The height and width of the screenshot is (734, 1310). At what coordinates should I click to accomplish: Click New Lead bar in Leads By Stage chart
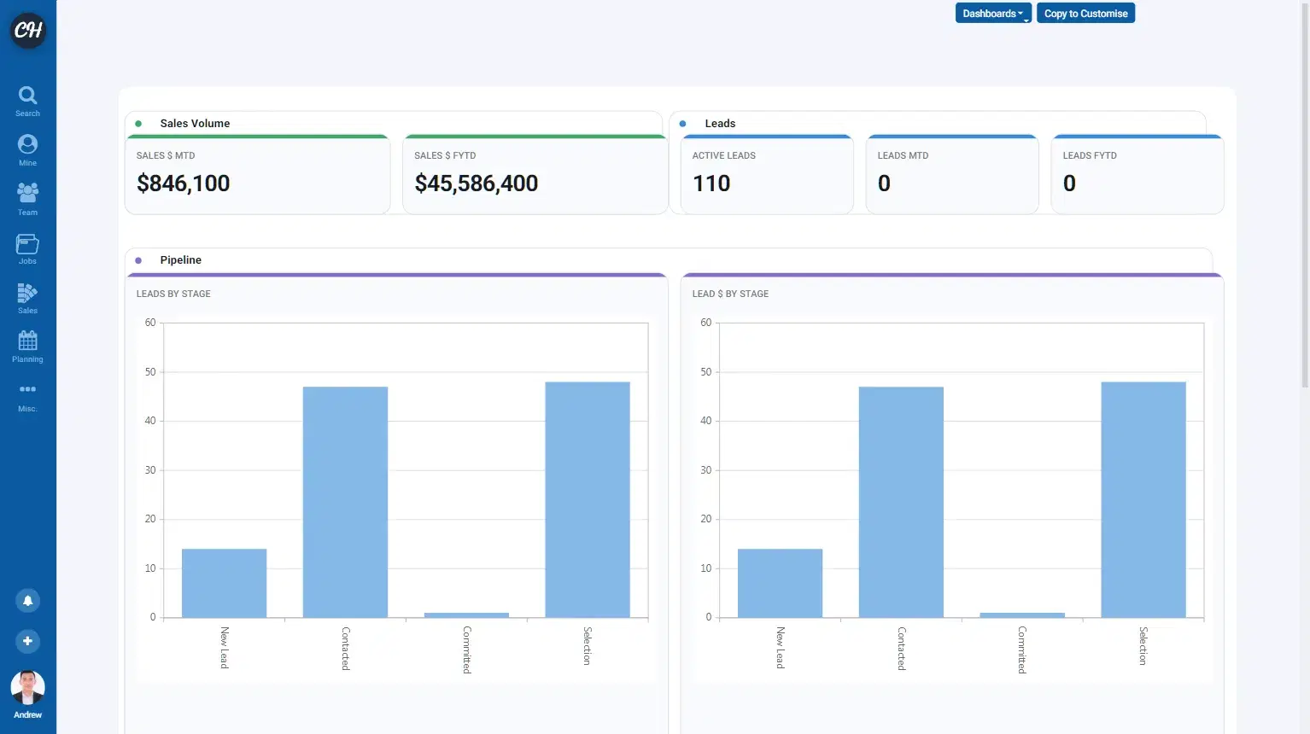click(x=225, y=583)
